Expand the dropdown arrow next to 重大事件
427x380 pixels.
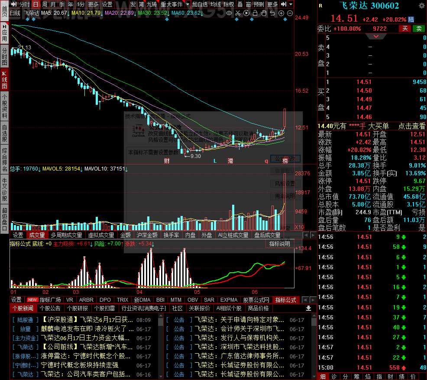click(x=188, y=4)
